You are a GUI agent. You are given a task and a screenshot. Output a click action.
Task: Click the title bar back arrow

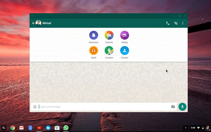(x=32, y=16)
